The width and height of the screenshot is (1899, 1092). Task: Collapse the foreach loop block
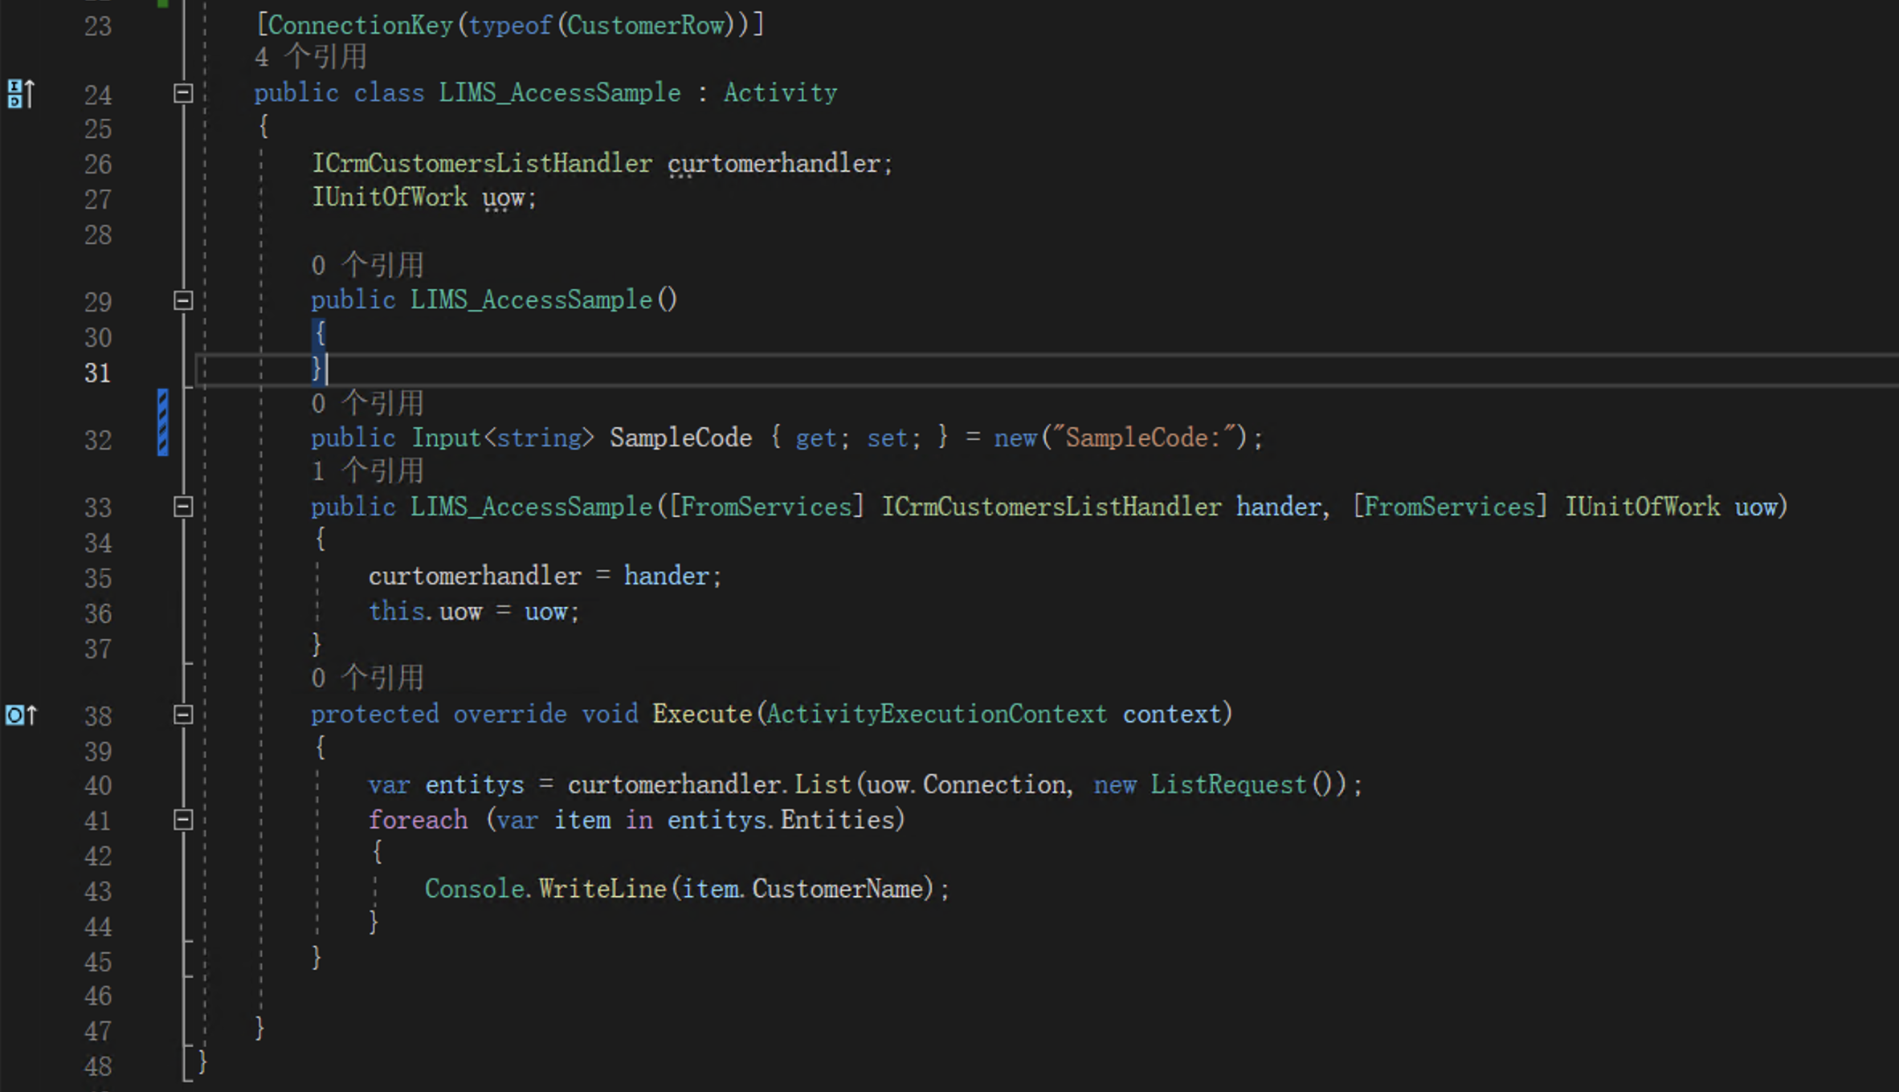(182, 820)
